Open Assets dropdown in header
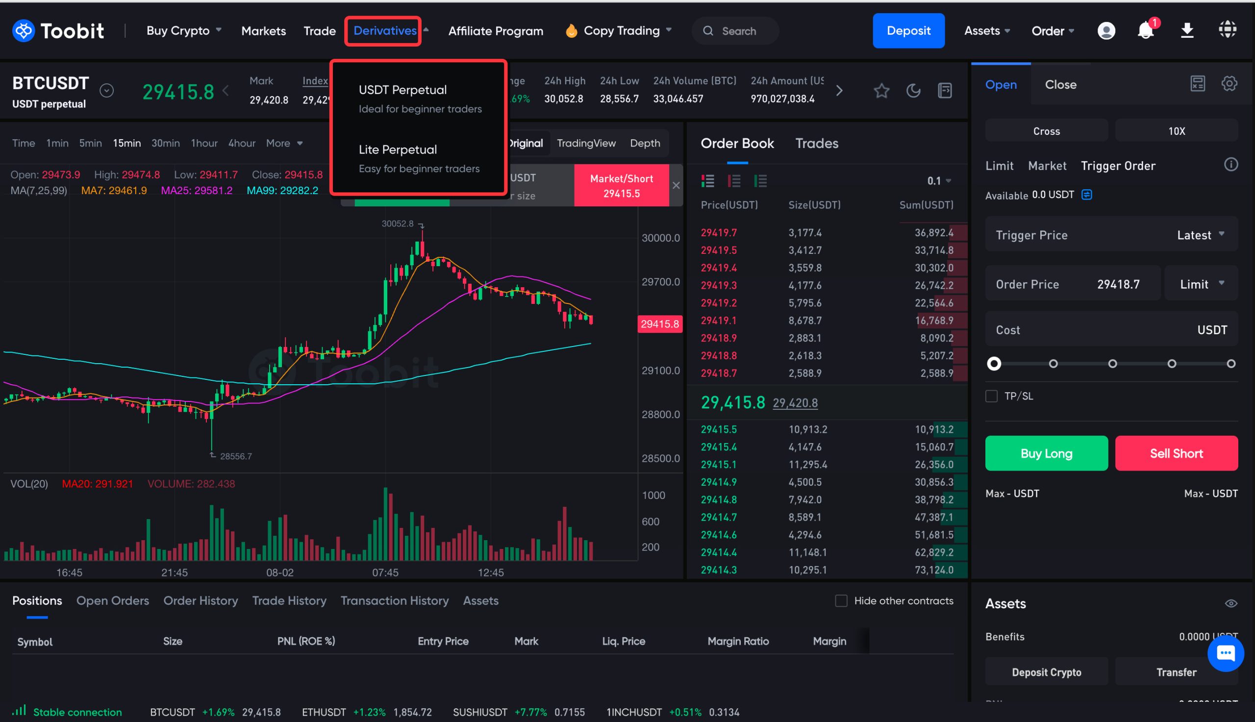Screen dimensions: 1255x722 pyautogui.click(x=987, y=31)
